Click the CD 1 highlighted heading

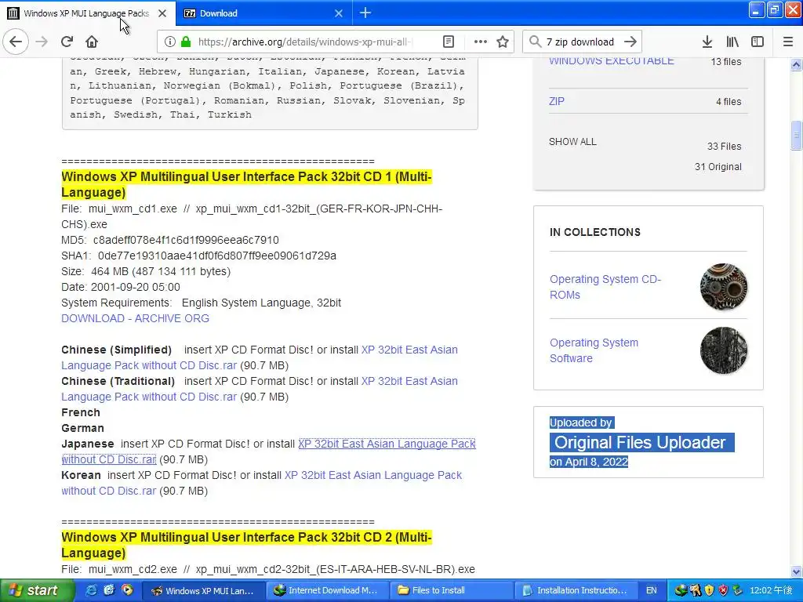(246, 184)
